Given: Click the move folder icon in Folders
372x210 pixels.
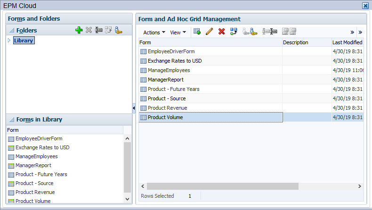Looking at the screenshot, I should (108, 30).
